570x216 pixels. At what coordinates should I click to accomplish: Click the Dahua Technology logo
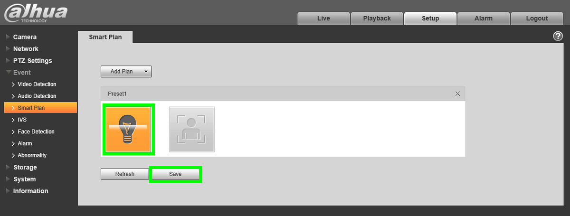pyautogui.click(x=36, y=13)
